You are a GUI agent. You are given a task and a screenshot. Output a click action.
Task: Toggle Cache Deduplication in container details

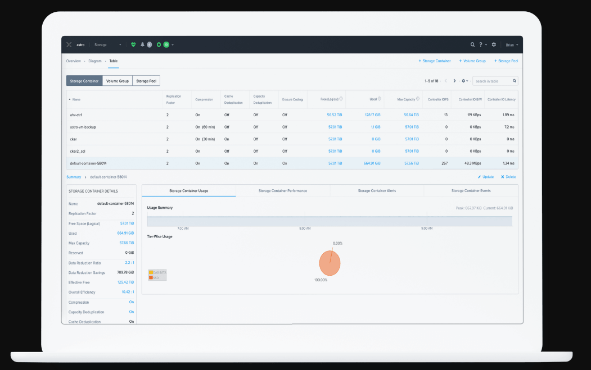click(131, 321)
